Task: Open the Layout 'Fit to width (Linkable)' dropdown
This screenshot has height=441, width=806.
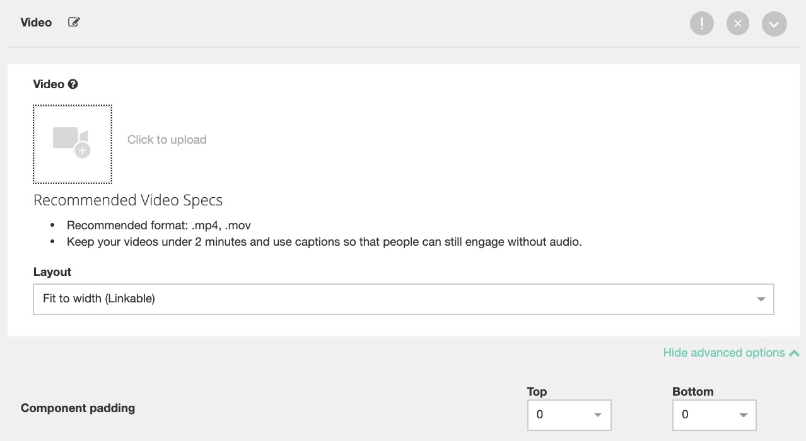Action: point(391,299)
